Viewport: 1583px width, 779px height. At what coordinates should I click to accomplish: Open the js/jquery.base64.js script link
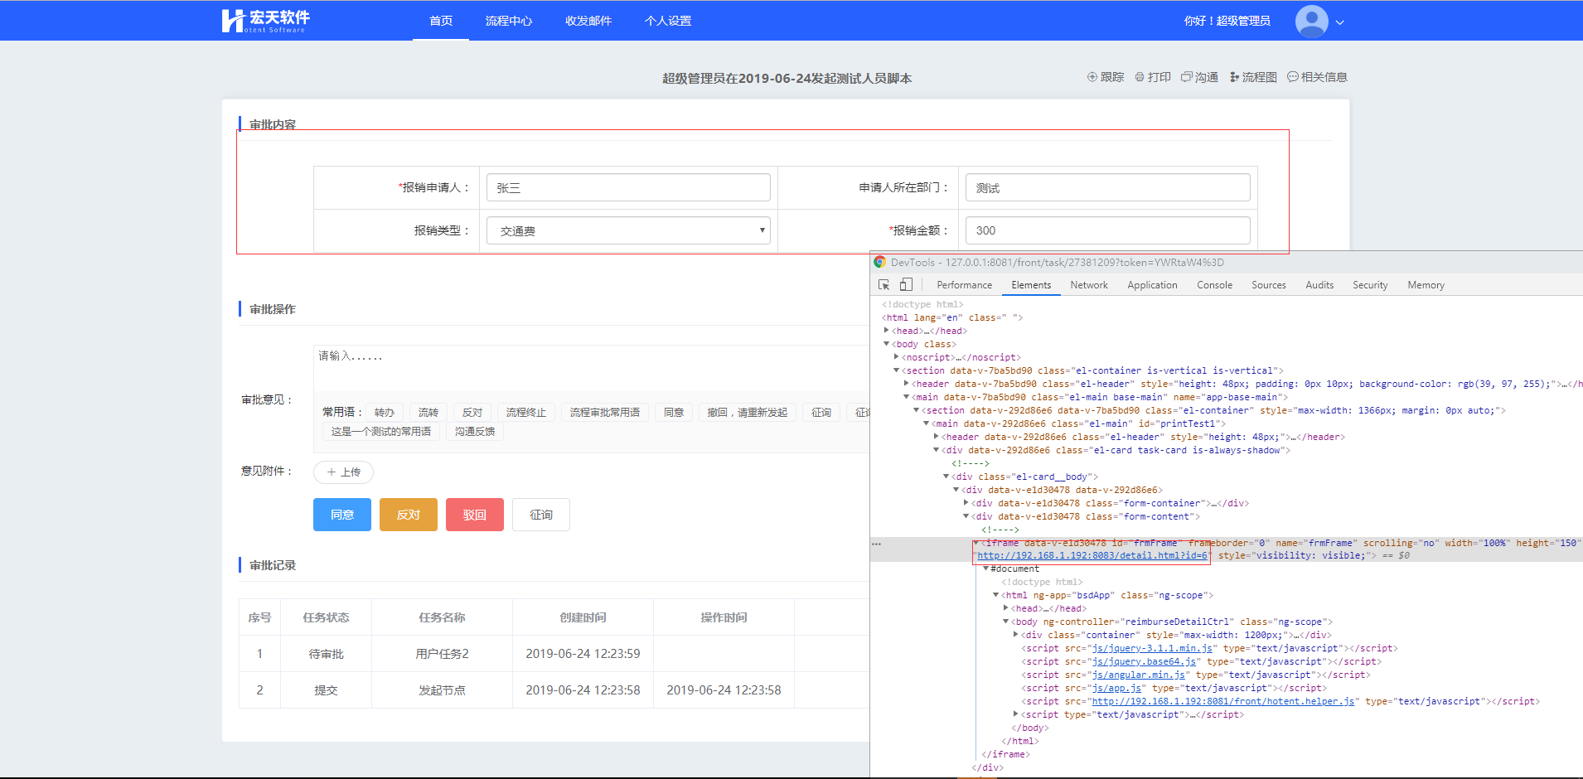click(x=1145, y=661)
